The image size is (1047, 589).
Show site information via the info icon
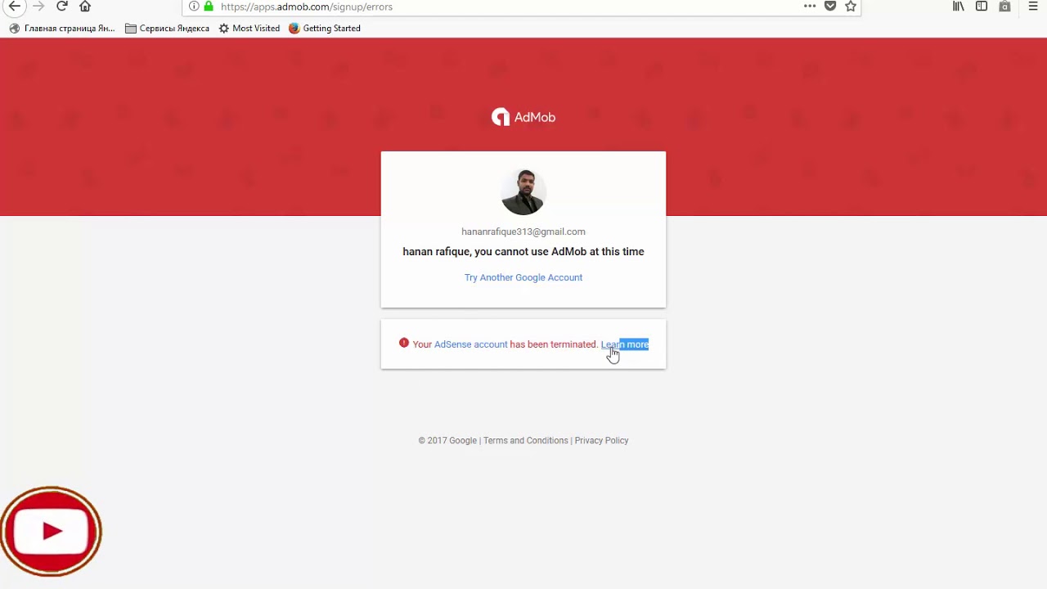[x=194, y=7]
